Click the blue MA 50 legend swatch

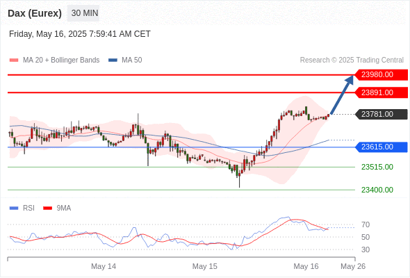[x=113, y=60]
